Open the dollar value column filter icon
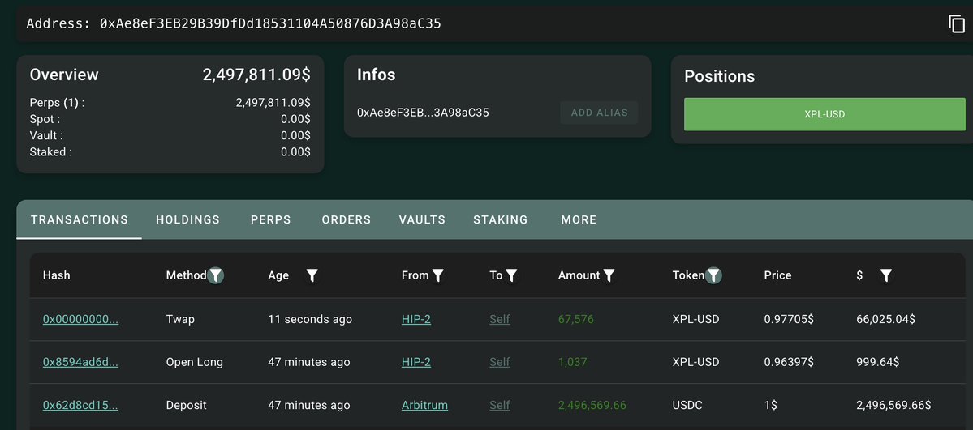The height and width of the screenshot is (430, 973). tap(886, 275)
